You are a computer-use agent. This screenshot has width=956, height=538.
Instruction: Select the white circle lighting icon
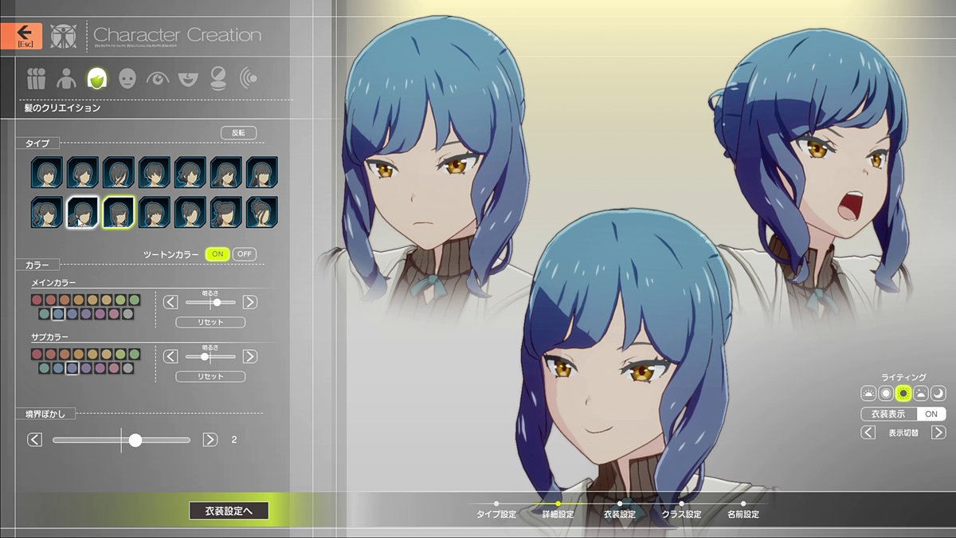coord(886,392)
